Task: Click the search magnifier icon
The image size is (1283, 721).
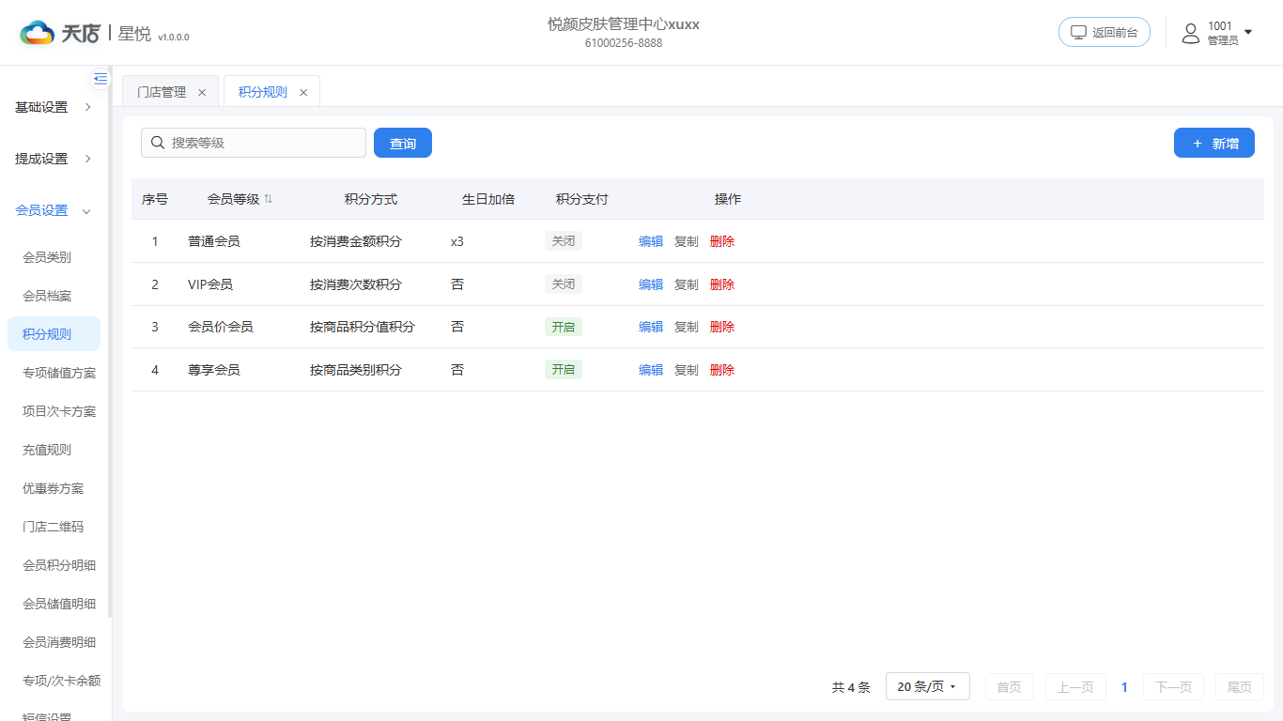Action: (x=158, y=143)
